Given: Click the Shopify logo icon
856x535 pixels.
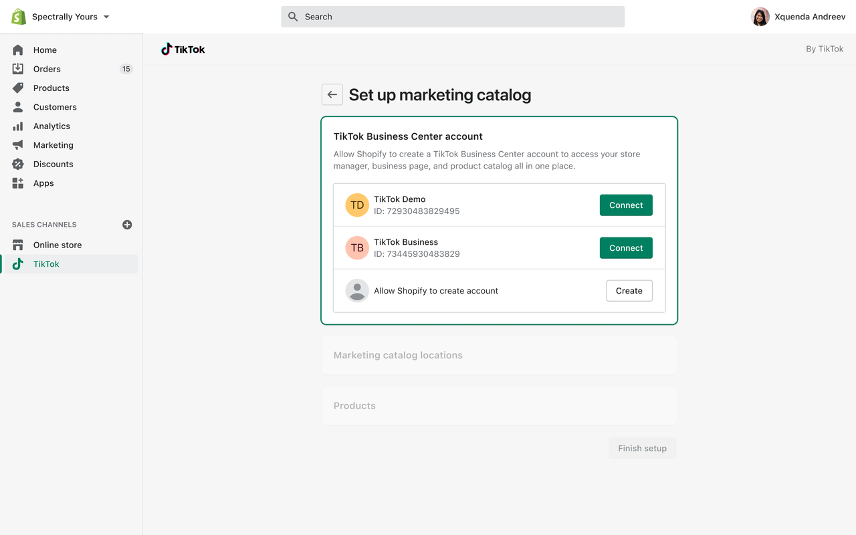Looking at the screenshot, I should 19,17.
